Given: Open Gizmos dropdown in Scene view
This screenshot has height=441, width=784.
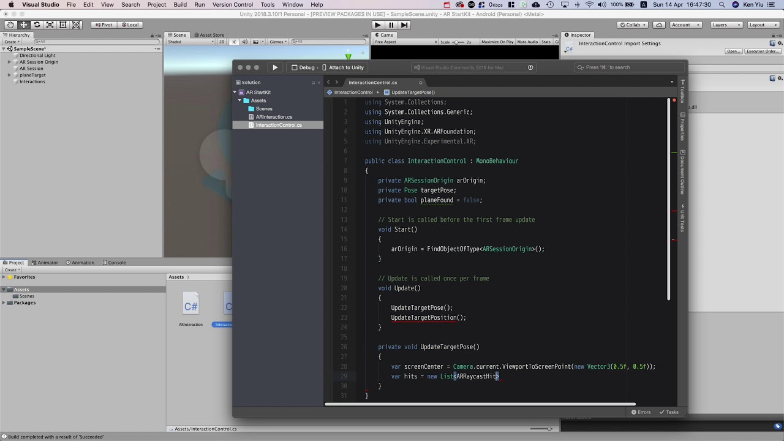Looking at the screenshot, I should (278, 42).
